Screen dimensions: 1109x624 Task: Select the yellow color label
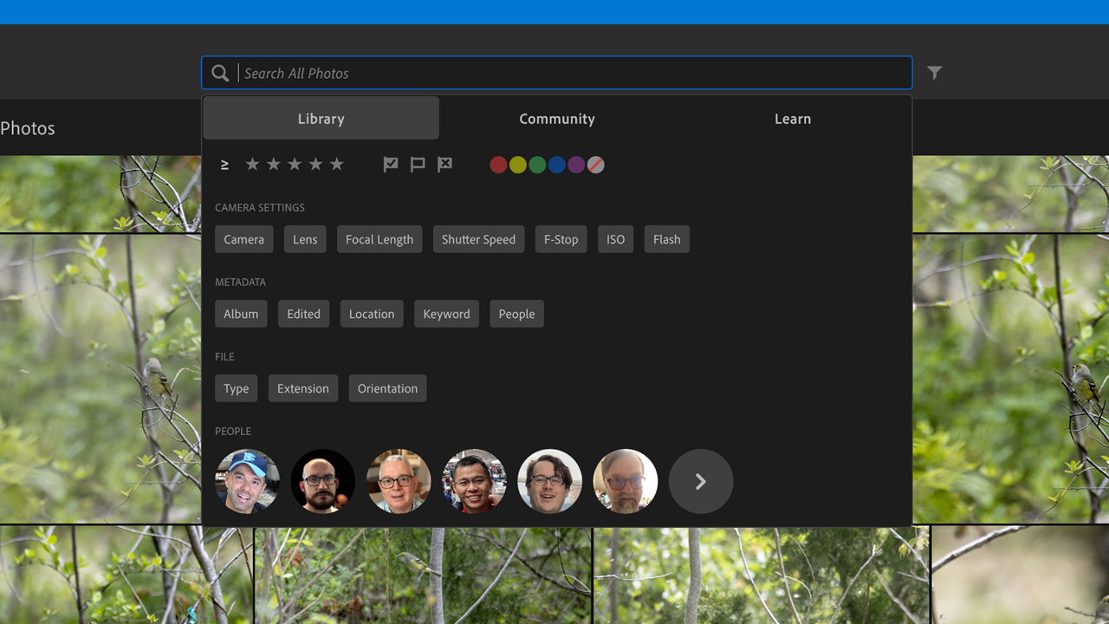pos(518,165)
